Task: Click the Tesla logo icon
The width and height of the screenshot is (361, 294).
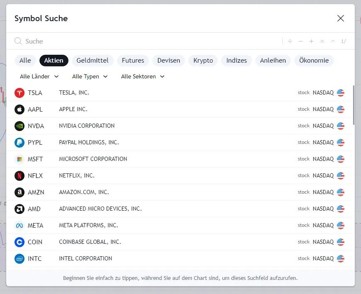Action: 20,93
